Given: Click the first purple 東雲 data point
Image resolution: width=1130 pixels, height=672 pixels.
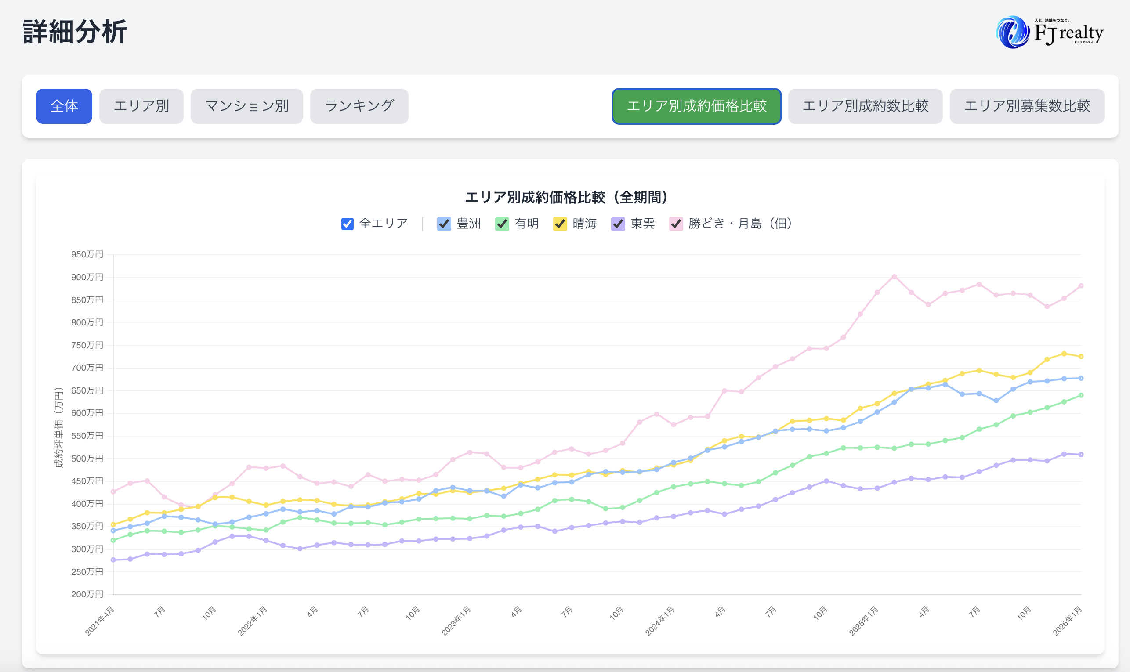Looking at the screenshot, I should (113, 560).
